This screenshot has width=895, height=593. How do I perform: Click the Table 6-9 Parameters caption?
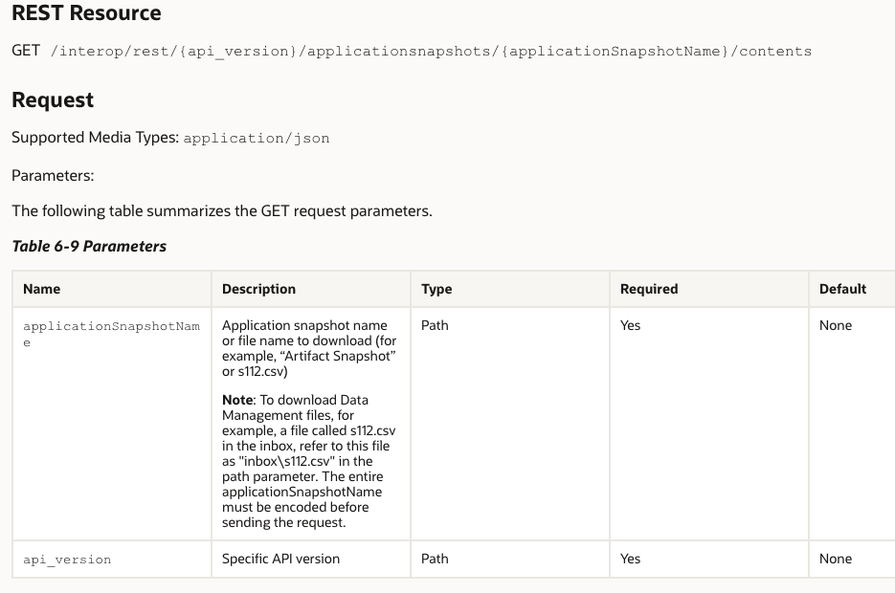point(89,246)
